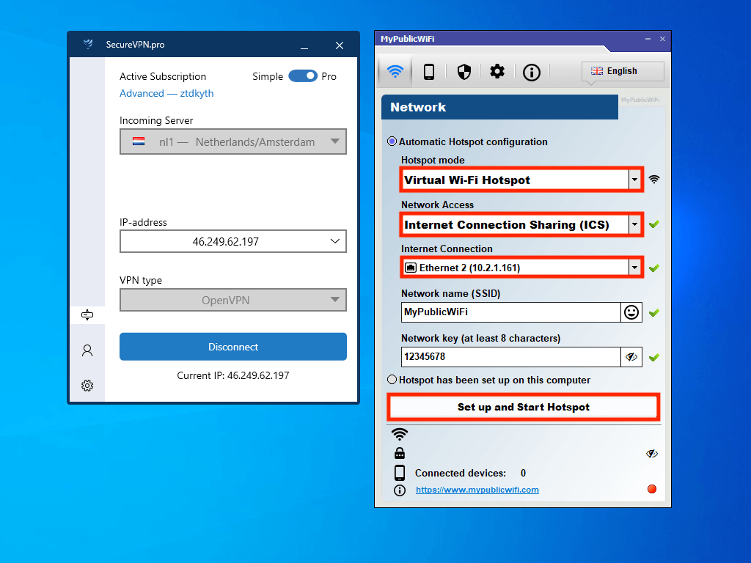Open the connection tab in SecureVPN sidebar

[87, 314]
